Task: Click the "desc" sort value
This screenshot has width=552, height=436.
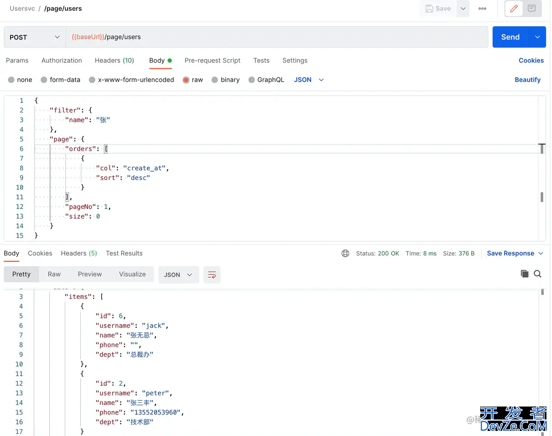Action: click(138, 178)
